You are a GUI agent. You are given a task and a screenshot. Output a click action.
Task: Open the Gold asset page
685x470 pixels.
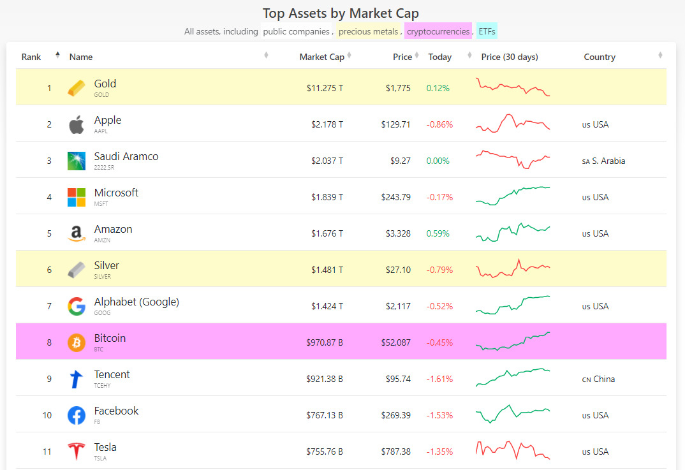pos(105,84)
